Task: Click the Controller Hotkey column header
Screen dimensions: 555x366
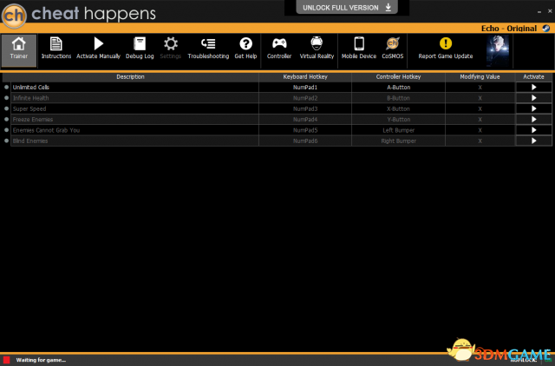Action: click(399, 77)
